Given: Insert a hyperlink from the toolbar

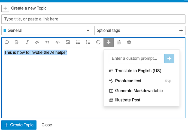Looking at the screenshot, I should coord(37,42).
